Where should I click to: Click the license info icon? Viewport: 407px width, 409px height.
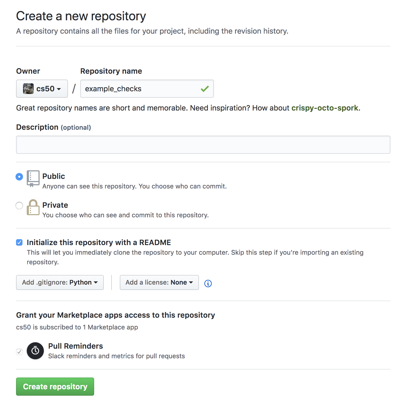[x=208, y=283]
